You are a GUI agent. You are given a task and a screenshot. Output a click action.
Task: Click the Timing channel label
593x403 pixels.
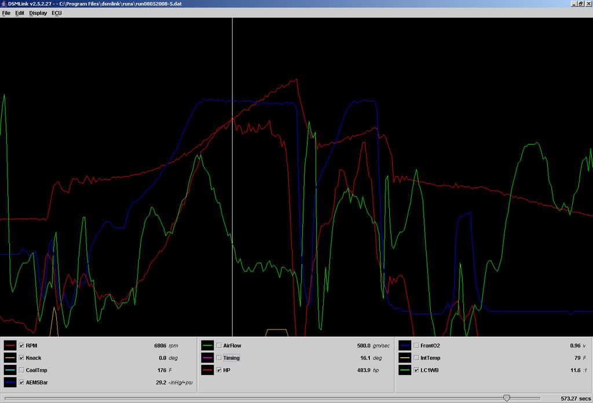231,358
